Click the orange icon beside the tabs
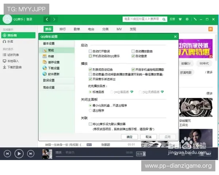The height and width of the screenshot is (175, 219). [211, 29]
